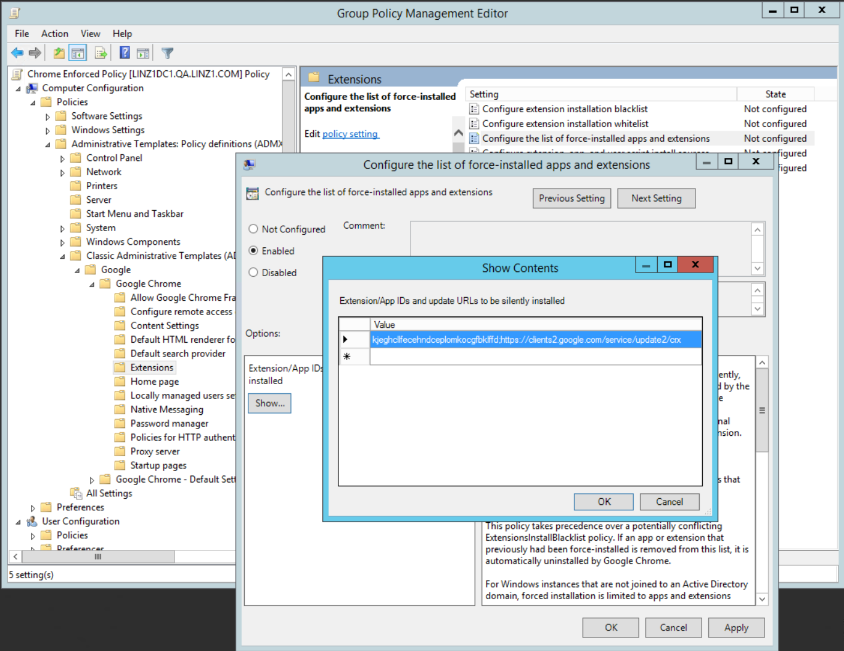The height and width of the screenshot is (651, 844).
Task: Click the Next Setting button
Action: (656, 198)
